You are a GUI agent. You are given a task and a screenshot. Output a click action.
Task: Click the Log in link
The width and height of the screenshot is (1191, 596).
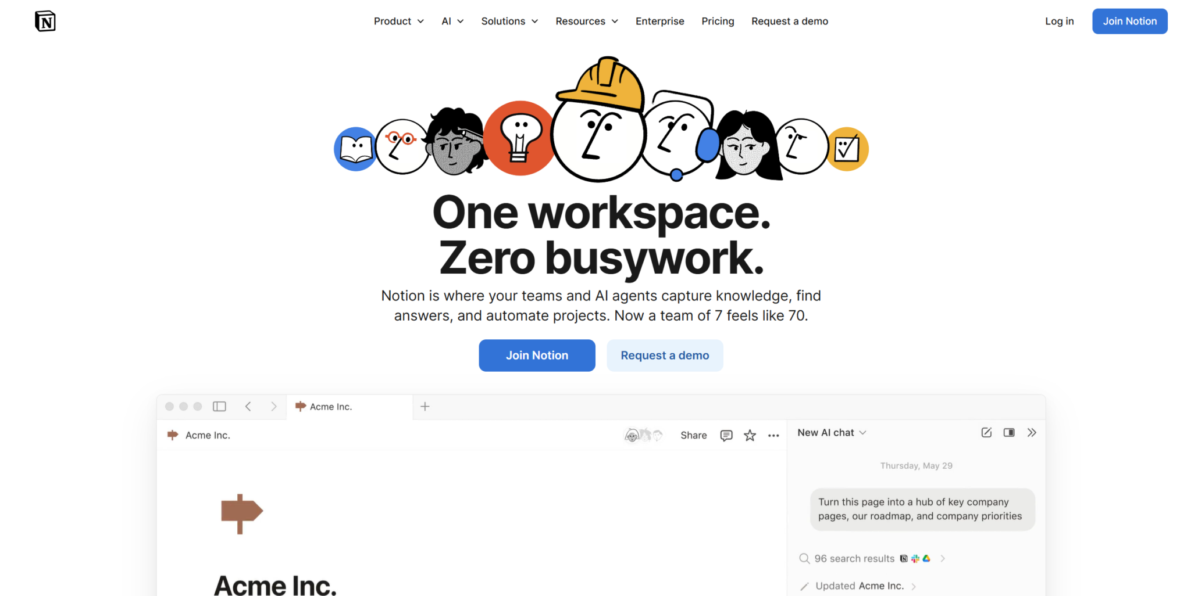pyautogui.click(x=1059, y=21)
